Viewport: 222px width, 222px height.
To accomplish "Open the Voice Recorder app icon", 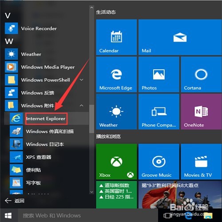I will (12, 28).
